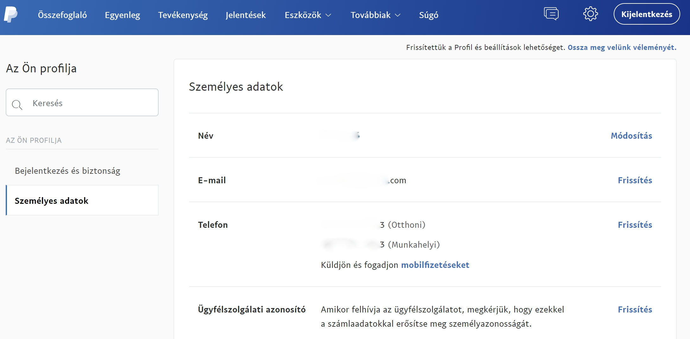This screenshot has width=690, height=339.
Task: Open settings via the gear icon
Action: coord(590,14)
